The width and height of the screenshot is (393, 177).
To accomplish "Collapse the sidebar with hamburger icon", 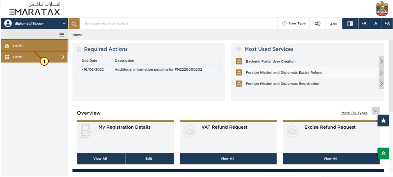I will point(62,35).
